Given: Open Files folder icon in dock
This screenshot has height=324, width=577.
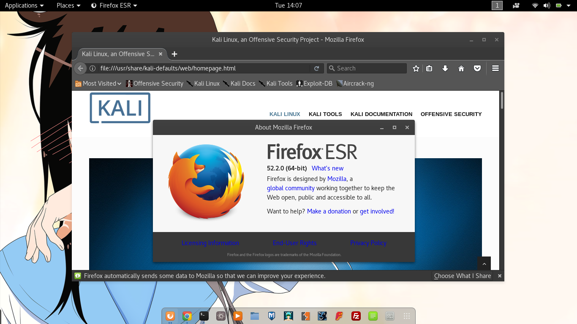Looking at the screenshot, I should click(x=255, y=316).
